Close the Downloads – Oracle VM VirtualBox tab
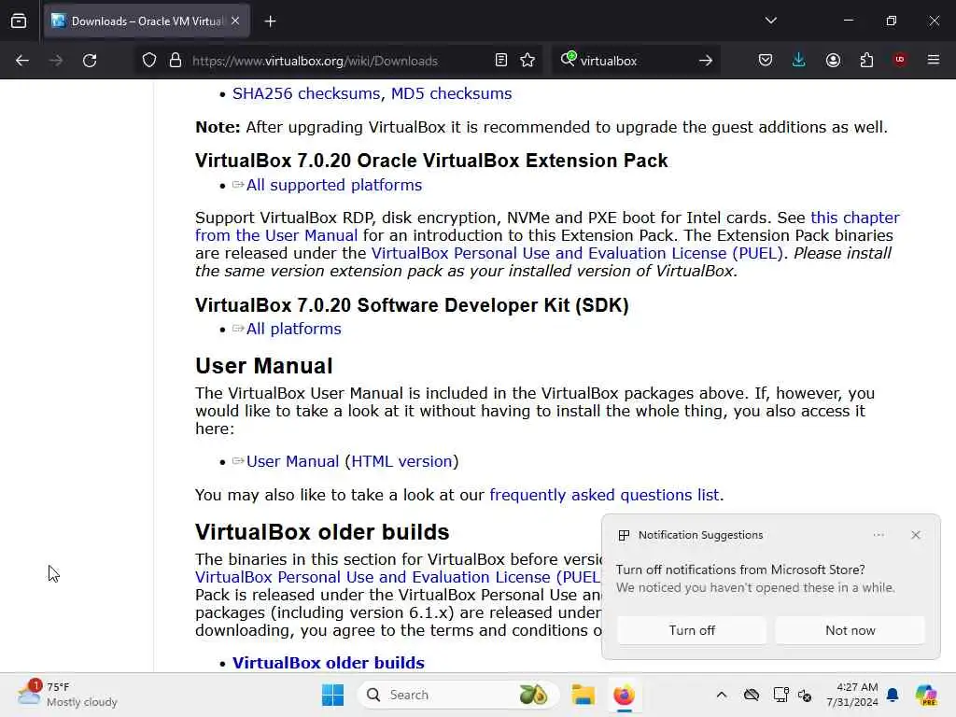The image size is (956, 717). (x=235, y=21)
